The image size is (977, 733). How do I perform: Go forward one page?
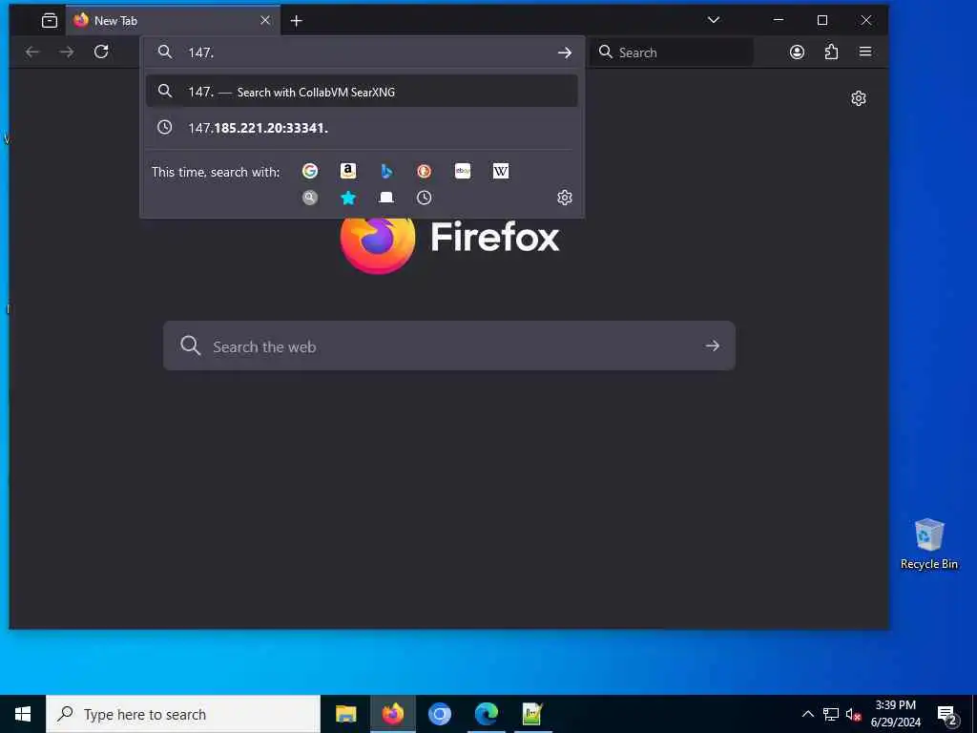pyautogui.click(x=66, y=52)
